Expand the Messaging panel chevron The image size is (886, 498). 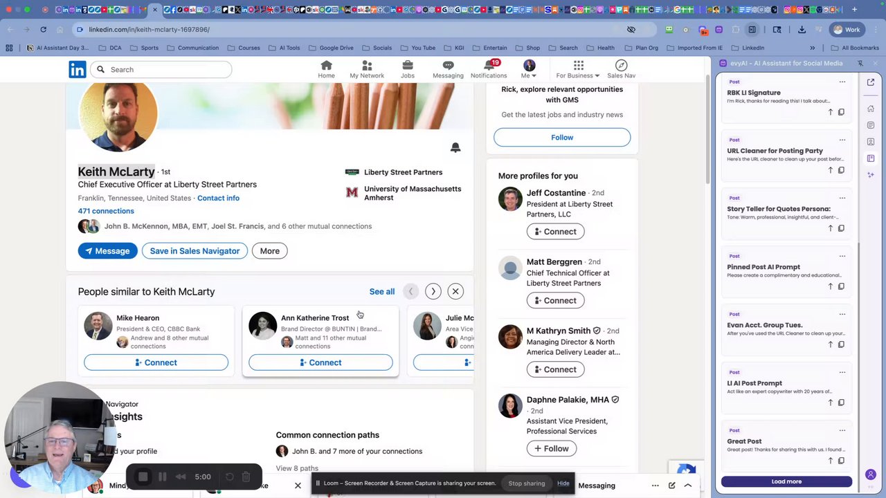688,486
